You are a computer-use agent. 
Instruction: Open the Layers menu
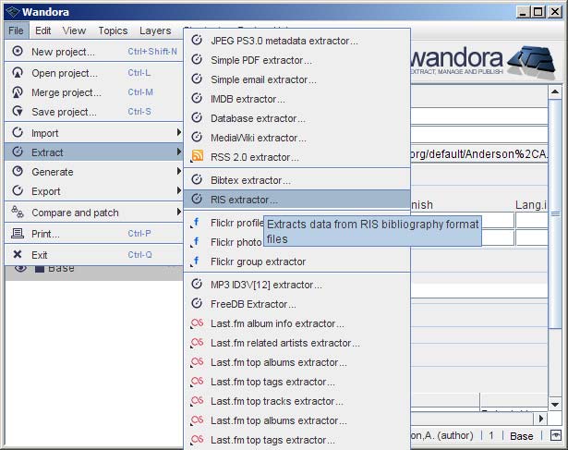(155, 30)
